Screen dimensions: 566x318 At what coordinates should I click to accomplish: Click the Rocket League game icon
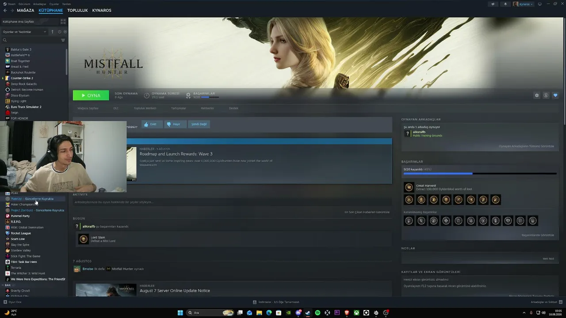point(8,233)
